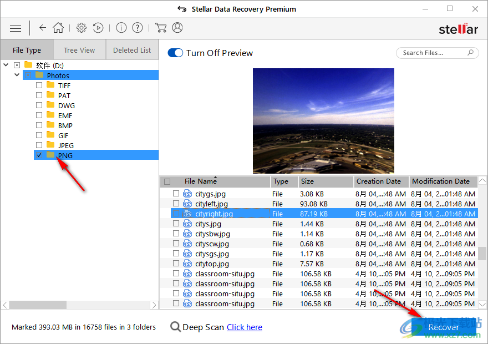
Task: Select the cityright.jpg file row
Action: click(x=324, y=214)
